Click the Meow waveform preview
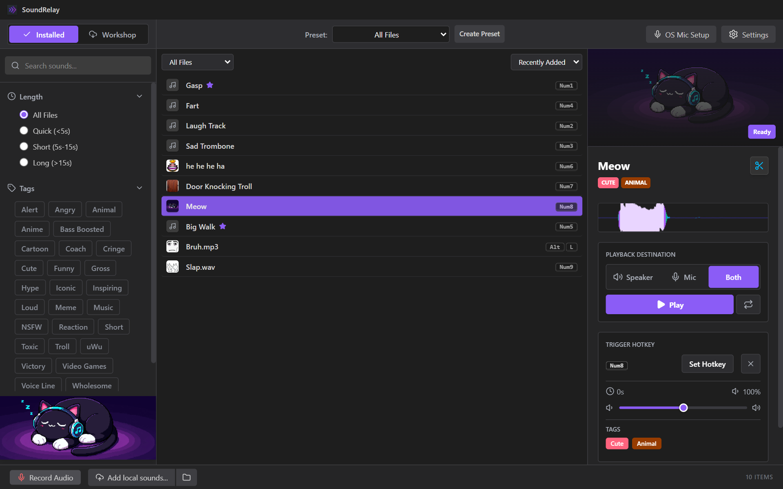This screenshot has height=489, width=783. (x=683, y=218)
